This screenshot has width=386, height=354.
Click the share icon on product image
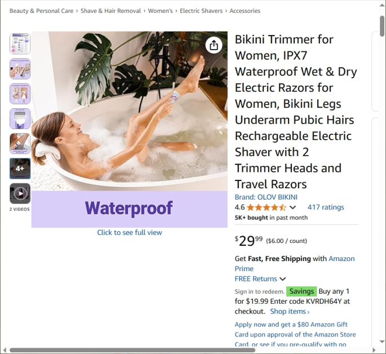[214, 45]
